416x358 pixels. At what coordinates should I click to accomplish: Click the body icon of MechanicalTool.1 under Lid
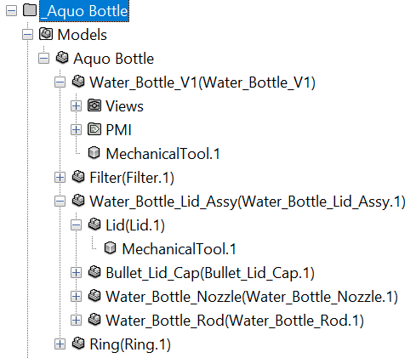111,248
